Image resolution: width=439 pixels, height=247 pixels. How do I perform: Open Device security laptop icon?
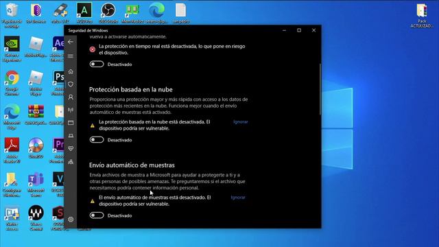[x=71, y=136]
